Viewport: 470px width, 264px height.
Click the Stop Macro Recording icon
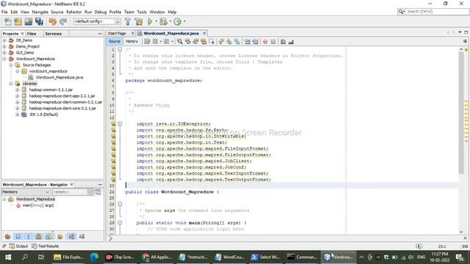(273, 42)
